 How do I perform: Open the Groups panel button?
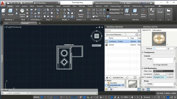click(x=160, y=11)
